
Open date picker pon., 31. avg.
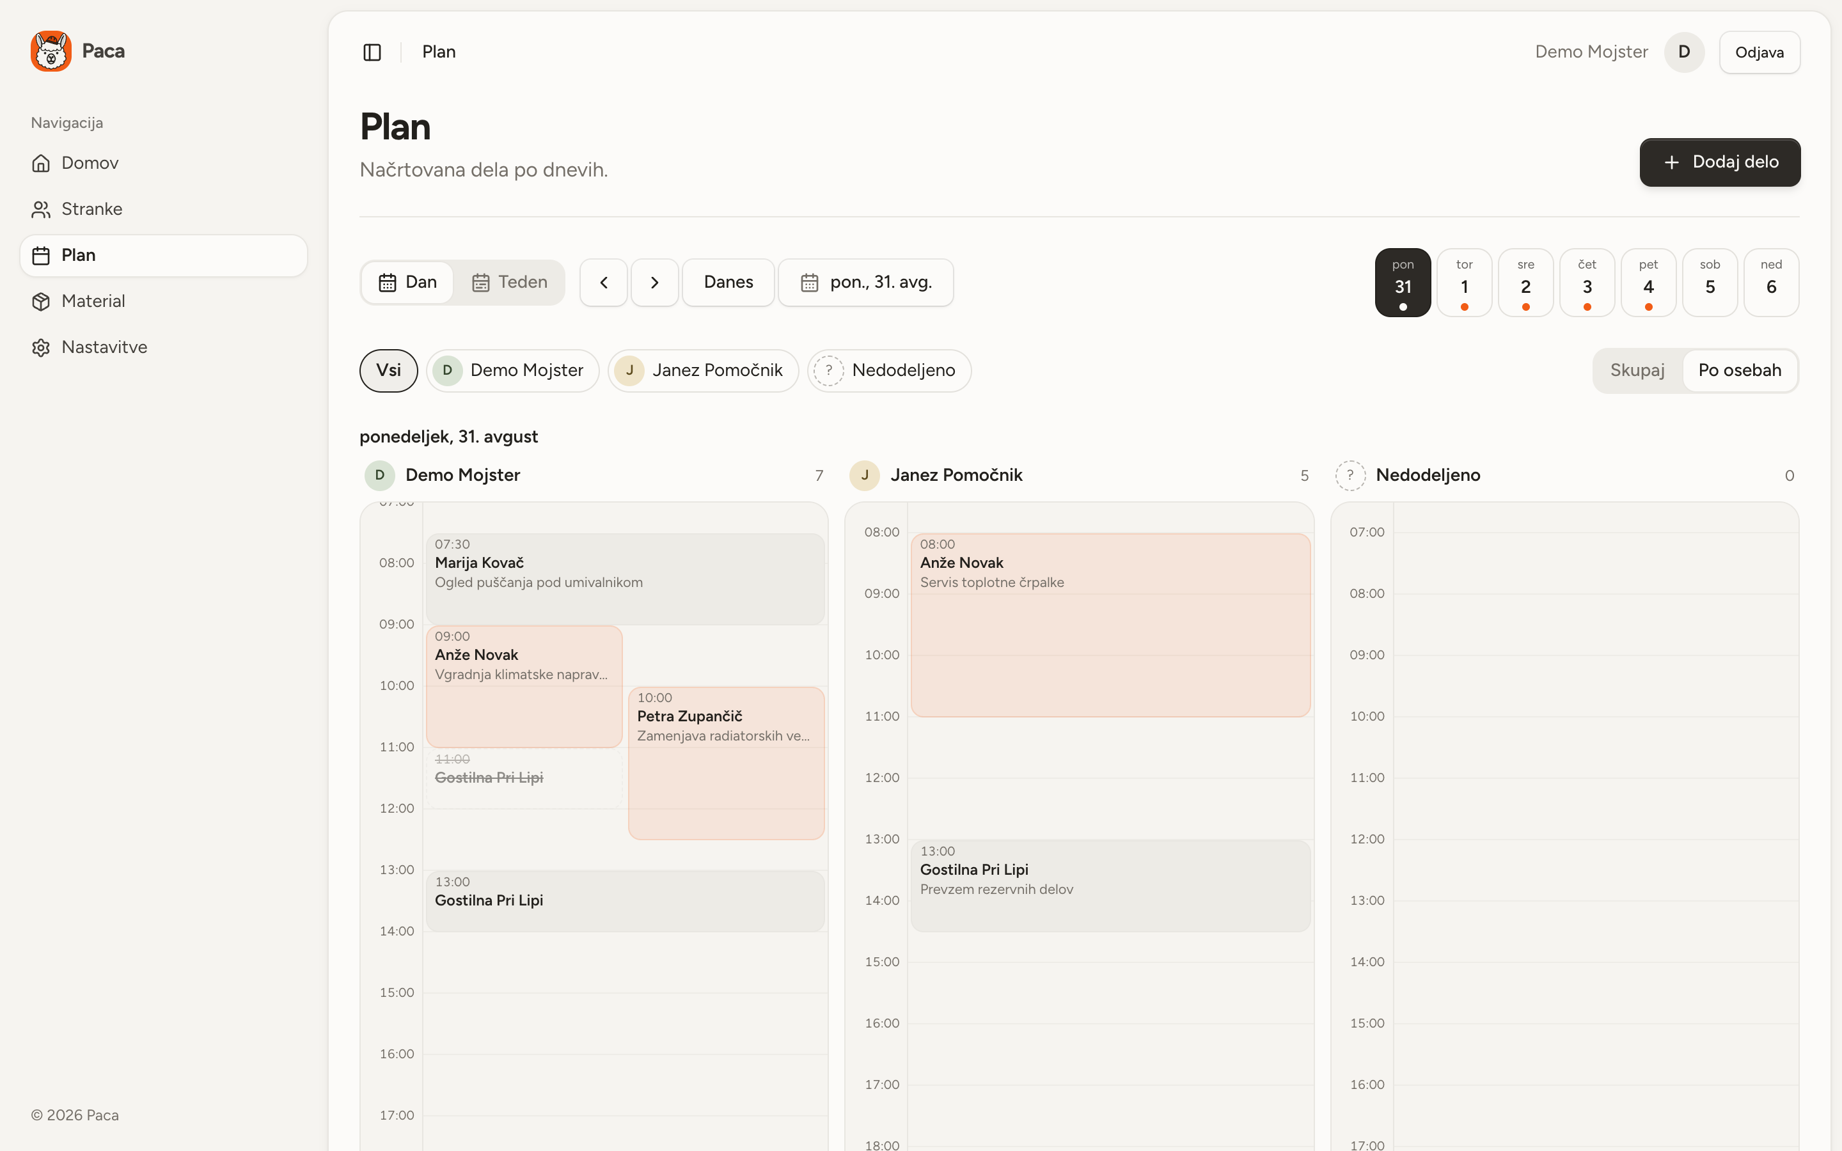pyautogui.click(x=865, y=283)
